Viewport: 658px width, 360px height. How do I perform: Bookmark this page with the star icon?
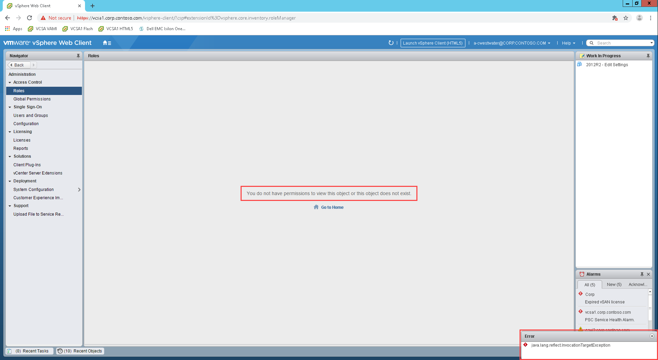tap(626, 18)
